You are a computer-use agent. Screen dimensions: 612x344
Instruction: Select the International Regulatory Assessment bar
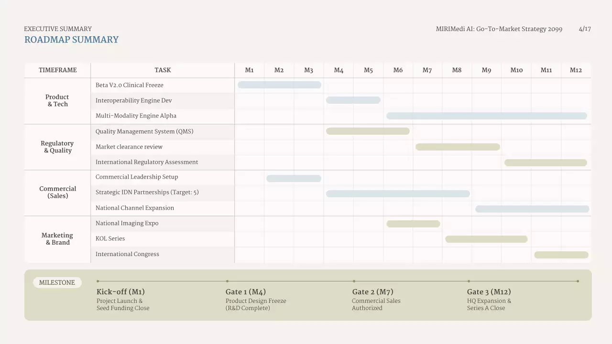tap(546, 163)
